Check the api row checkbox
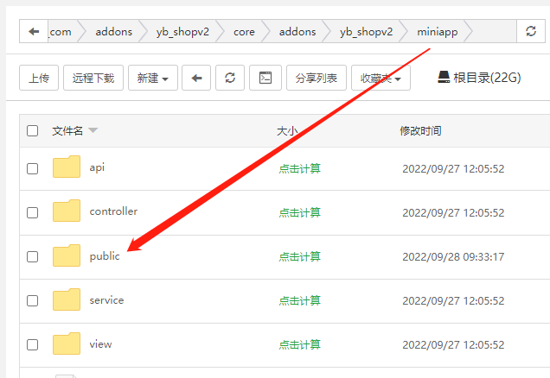 tap(32, 168)
